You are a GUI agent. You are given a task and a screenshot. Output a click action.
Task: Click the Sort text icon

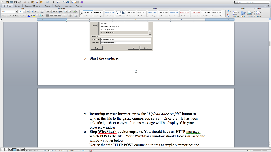(x=76, y=16)
